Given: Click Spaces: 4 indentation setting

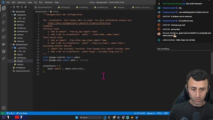Looking at the screenshot, I should pyautogui.click(x=151, y=113).
